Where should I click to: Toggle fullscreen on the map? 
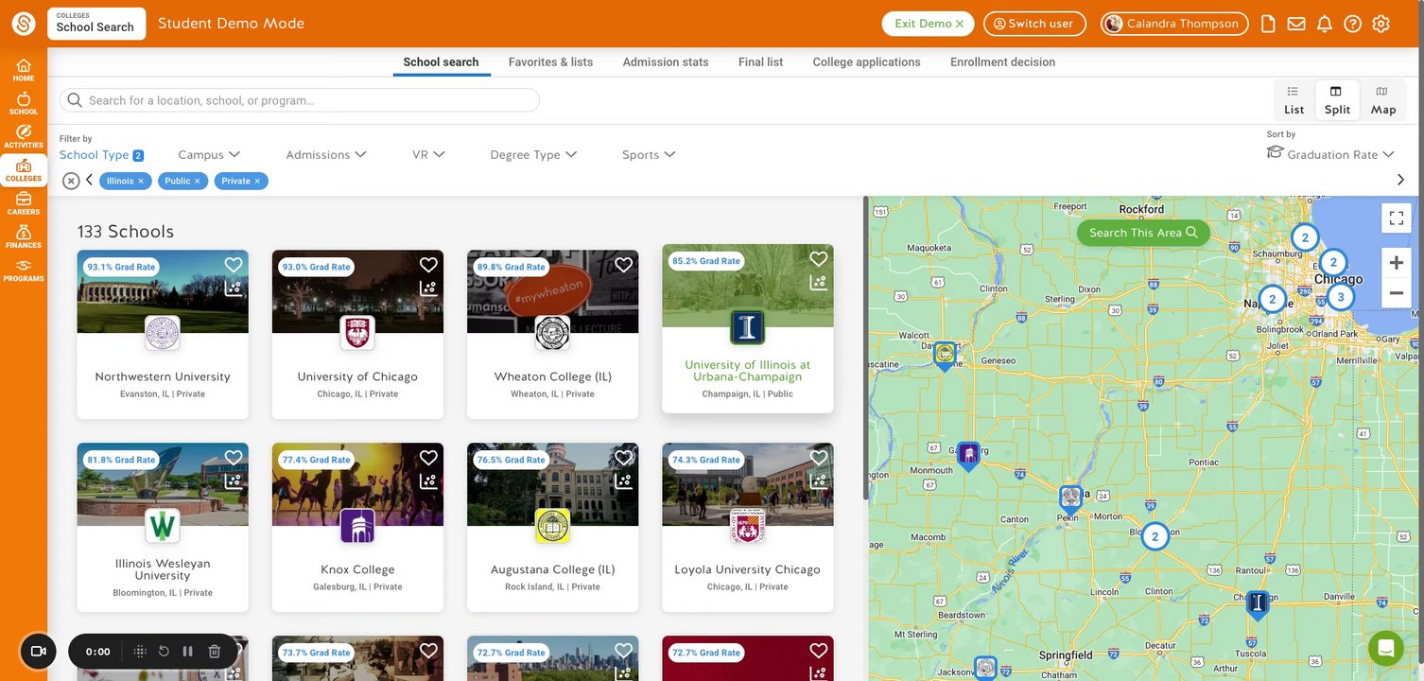click(x=1397, y=218)
